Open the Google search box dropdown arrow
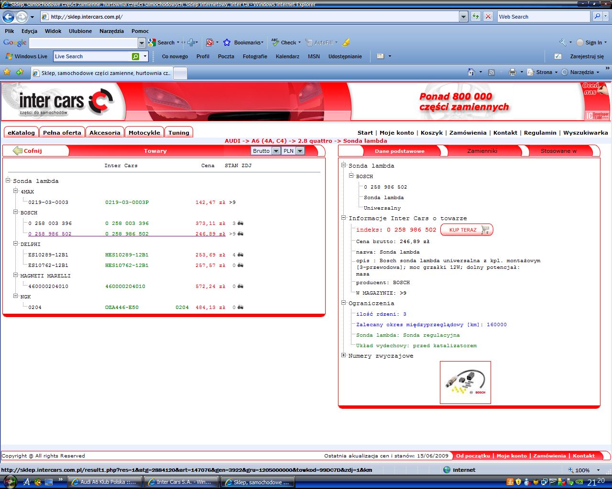Image resolution: width=612 pixels, height=489 pixels. [142, 43]
